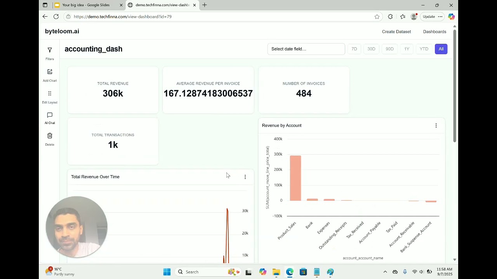Open Revenue by Account chart options menu
The width and height of the screenshot is (497, 279).
[x=436, y=126]
